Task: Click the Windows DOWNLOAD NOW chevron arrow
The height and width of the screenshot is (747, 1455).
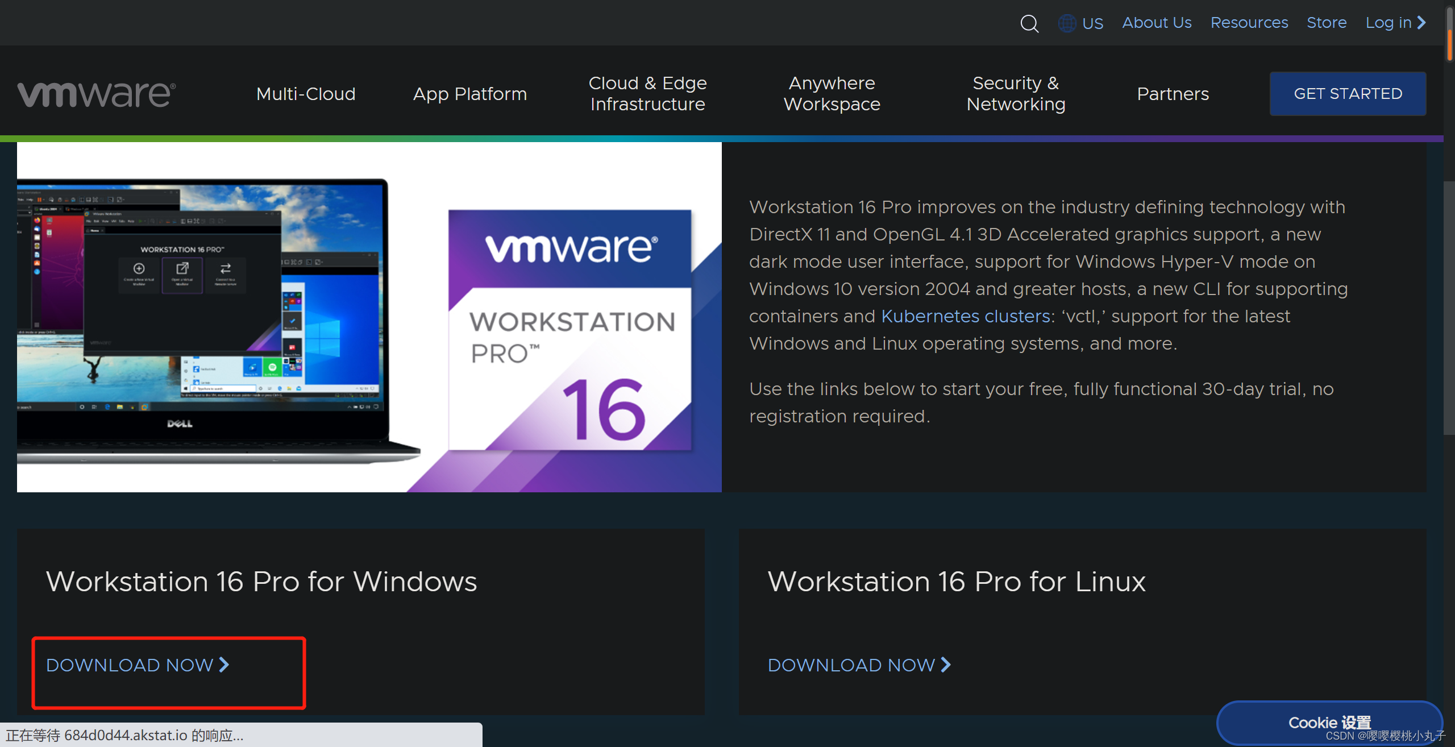Action: tap(224, 665)
